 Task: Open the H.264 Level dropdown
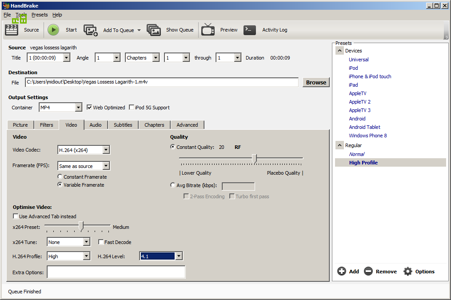coord(179,256)
